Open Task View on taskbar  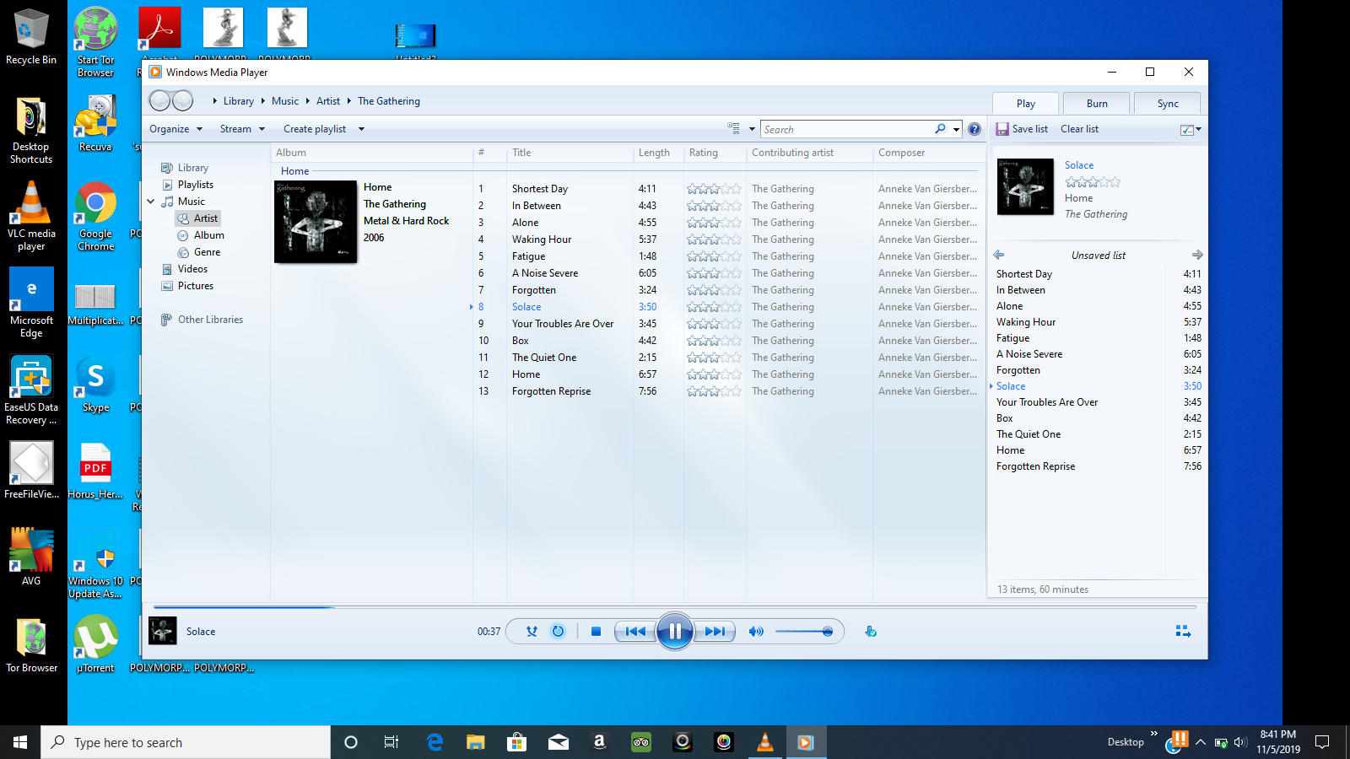click(x=391, y=742)
